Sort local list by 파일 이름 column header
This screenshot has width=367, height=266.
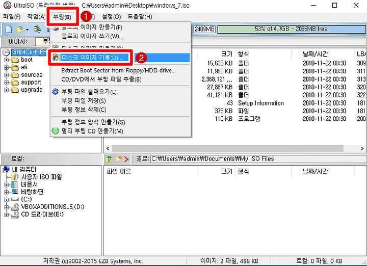(x=151, y=172)
